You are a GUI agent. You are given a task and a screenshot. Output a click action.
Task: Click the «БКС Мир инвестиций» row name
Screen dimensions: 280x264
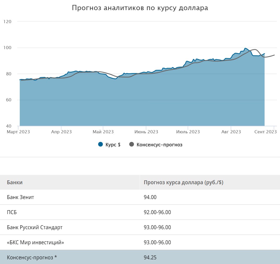35,242
